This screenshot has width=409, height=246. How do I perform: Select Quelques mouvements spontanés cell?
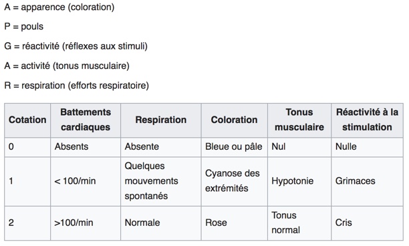click(160, 181)
